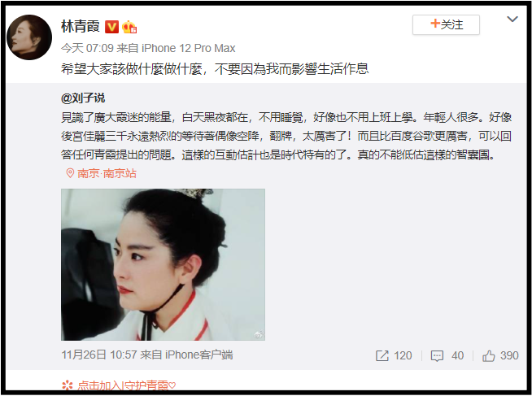Click the orange V verification badge
The image size is (532, 396).
[x=111, y=27]
